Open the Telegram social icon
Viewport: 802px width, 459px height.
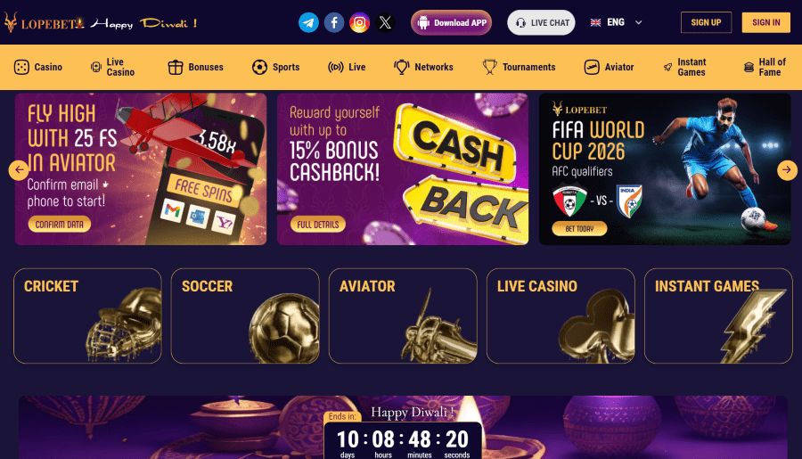308,22
